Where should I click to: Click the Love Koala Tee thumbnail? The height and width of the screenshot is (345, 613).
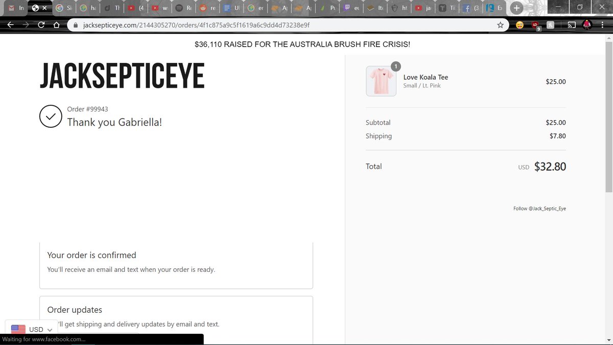pyautogui.click(x=381, y=81)
